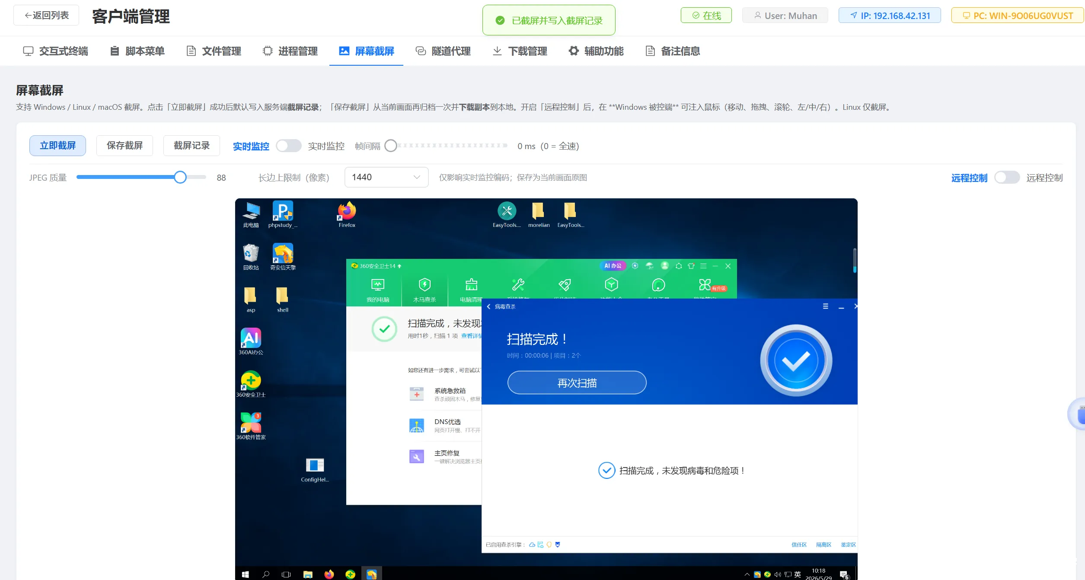Click the volume speaker tray icon
The image size is (1085, 580).
777,574
